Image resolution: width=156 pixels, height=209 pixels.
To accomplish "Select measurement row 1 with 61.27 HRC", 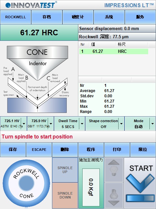I will pyautogui.click(x=114, y=52).
